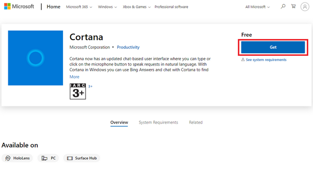Expand description with More link
313x176 pixels.
click(74, 77)
